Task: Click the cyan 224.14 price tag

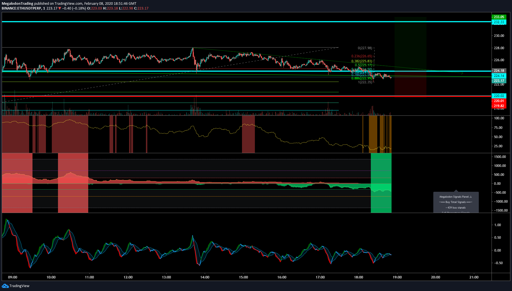Action: (499, 76)
